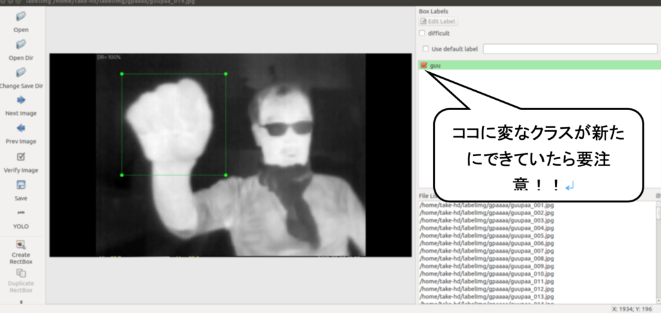Click the Open file icon
The height and width of the screenshot is (315, 661).
21,17
